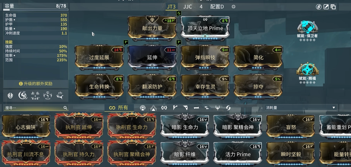Click the 赋能·保卫者 arcane slot

coord(307,30)
